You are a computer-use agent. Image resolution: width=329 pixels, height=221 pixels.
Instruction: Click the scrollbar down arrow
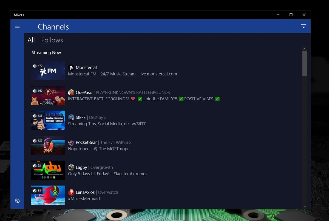pyautogui.click(x=305, y=206)
